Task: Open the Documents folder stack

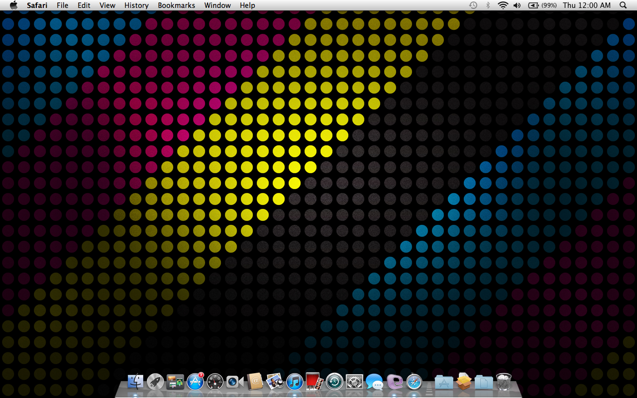Action: click(484, 382)
